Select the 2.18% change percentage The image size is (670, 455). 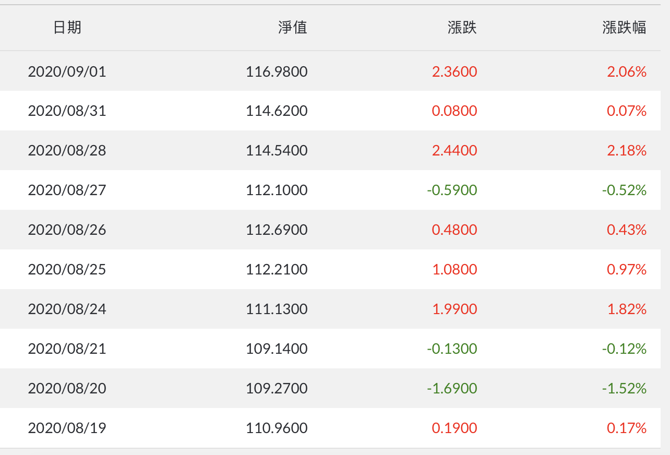coord(626,151)
